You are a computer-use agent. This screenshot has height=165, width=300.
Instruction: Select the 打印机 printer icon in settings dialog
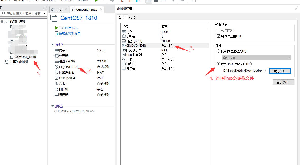coord(124,64)
